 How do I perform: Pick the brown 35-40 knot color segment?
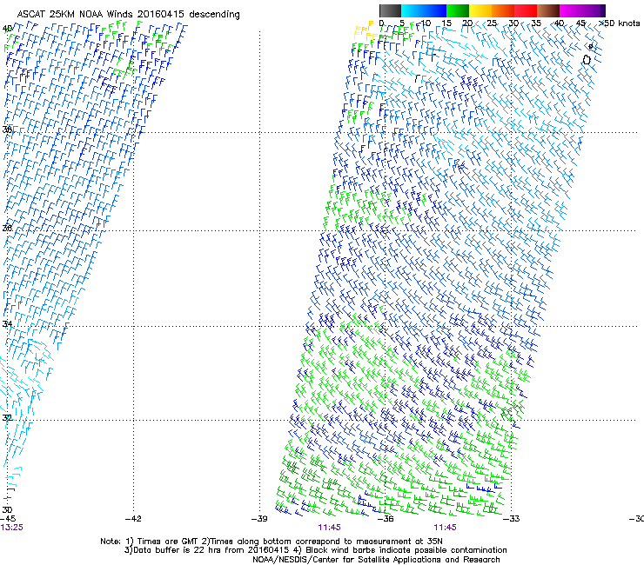[x=548, y=10]
